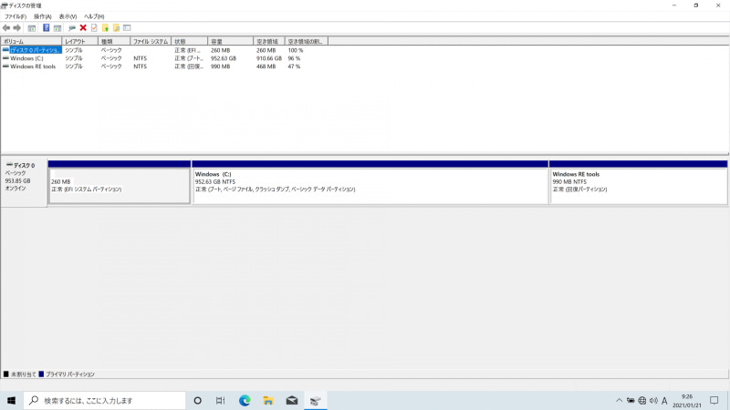Click the properties checkmark page icon
Image resolution: width=730 pixels, height=410 pixels.
tap(94, 28)
